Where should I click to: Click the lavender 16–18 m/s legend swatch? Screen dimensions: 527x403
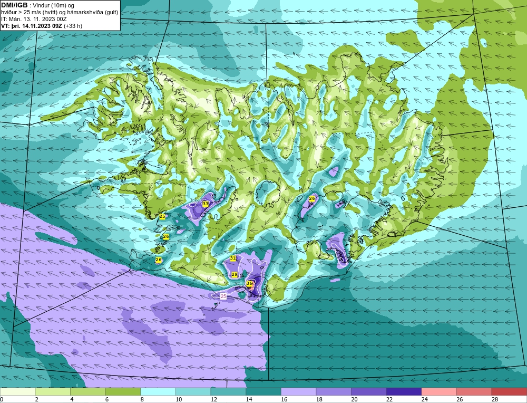pyautogui.click(x=298, y=392)
